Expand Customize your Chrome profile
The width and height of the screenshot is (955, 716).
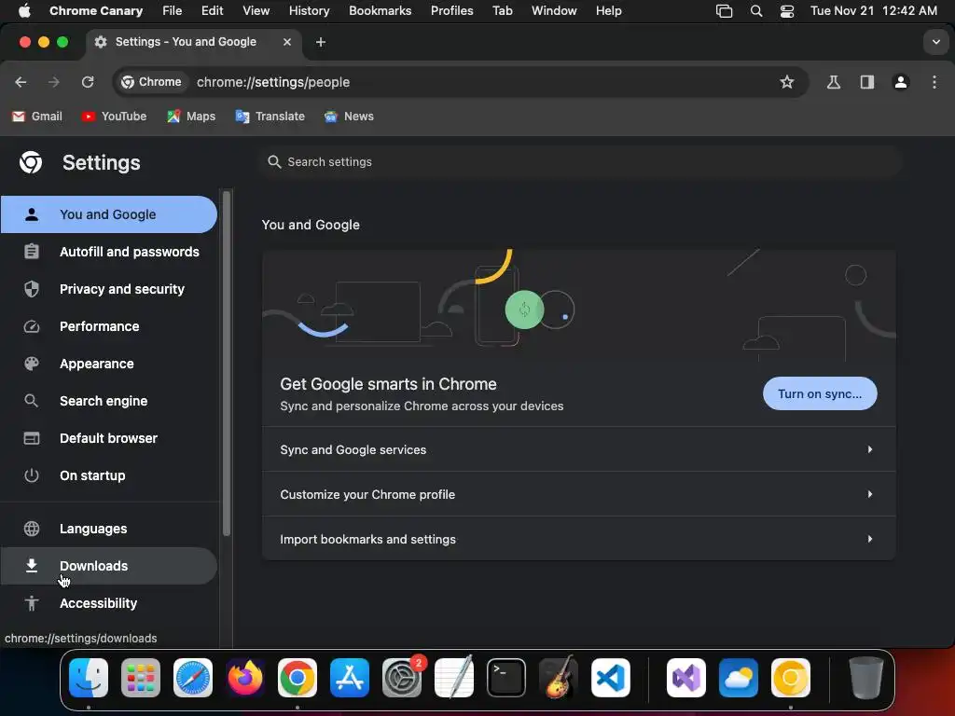(x=578, y=494)
